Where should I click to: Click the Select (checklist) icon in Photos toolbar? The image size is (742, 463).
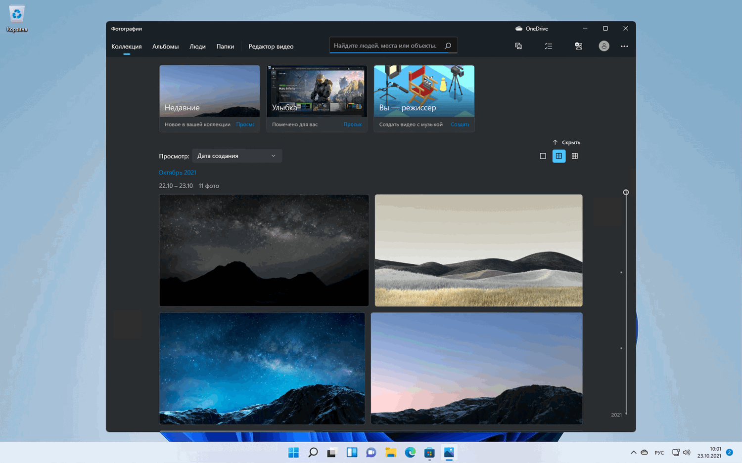pos(549,46)
